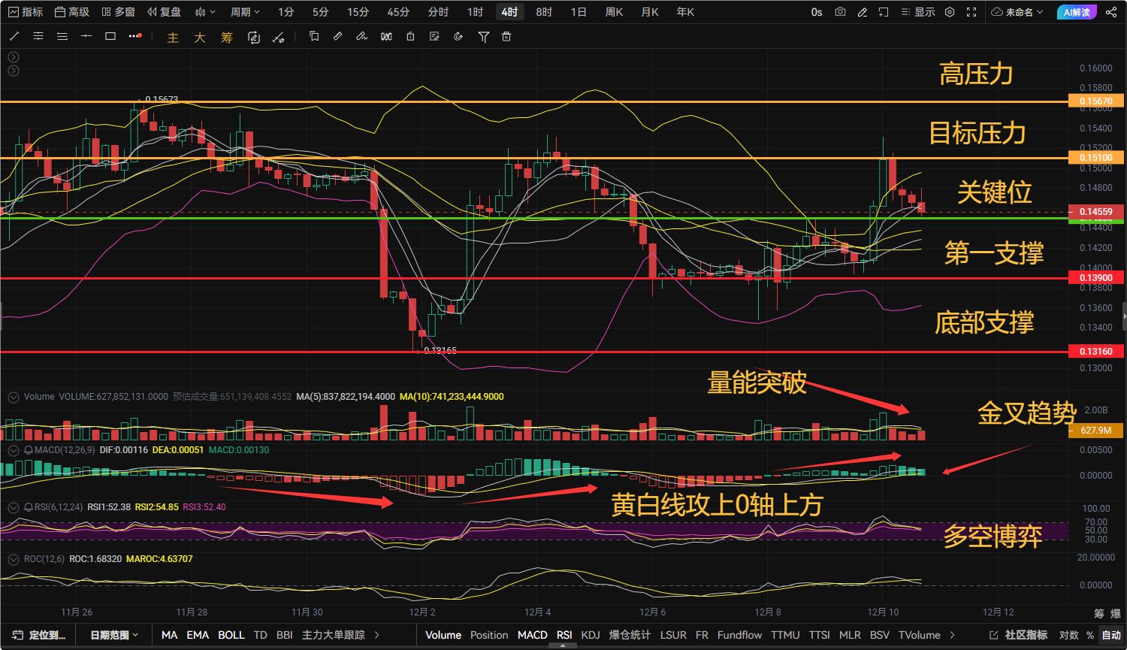The width and height of the screenshot is (1127, 650).
Task: Switch to the 1日 timeframe
Action: pos(579,12)
